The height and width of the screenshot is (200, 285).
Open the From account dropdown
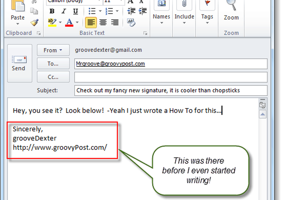click(x=53, y=50)
